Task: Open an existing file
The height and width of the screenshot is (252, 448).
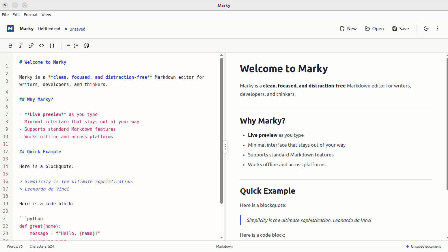Action: 374,29
